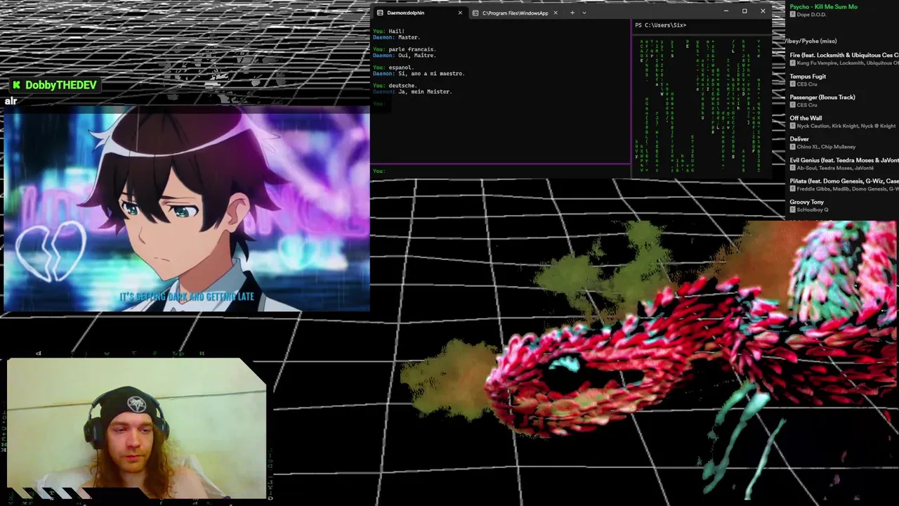This screenshot has height=506, width=899.
Task: Play the track Tempus Fugit
Action: point(808,77)
